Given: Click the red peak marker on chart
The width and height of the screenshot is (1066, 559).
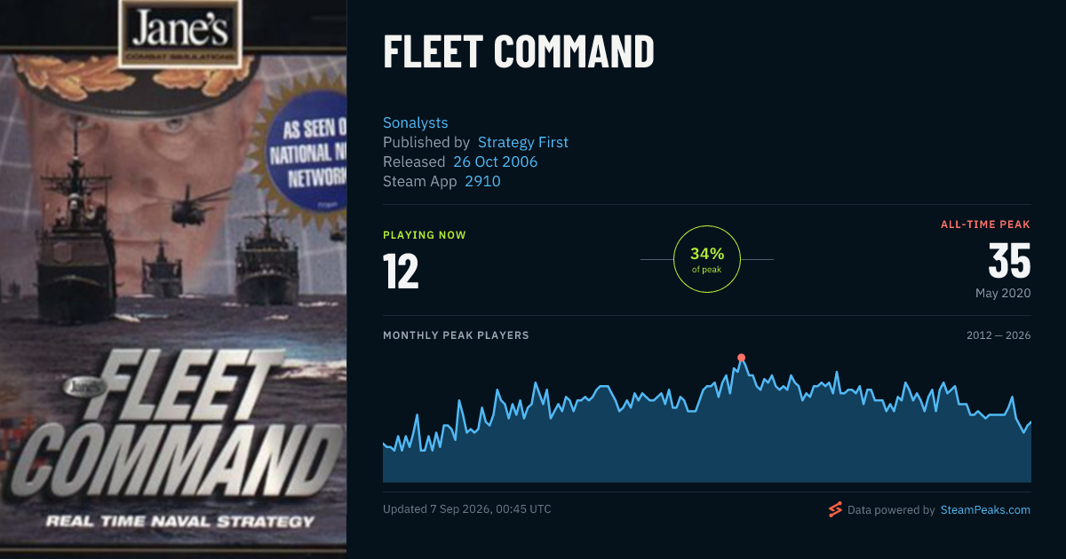Looking at the screenshot, I should (x=741, y=358).
